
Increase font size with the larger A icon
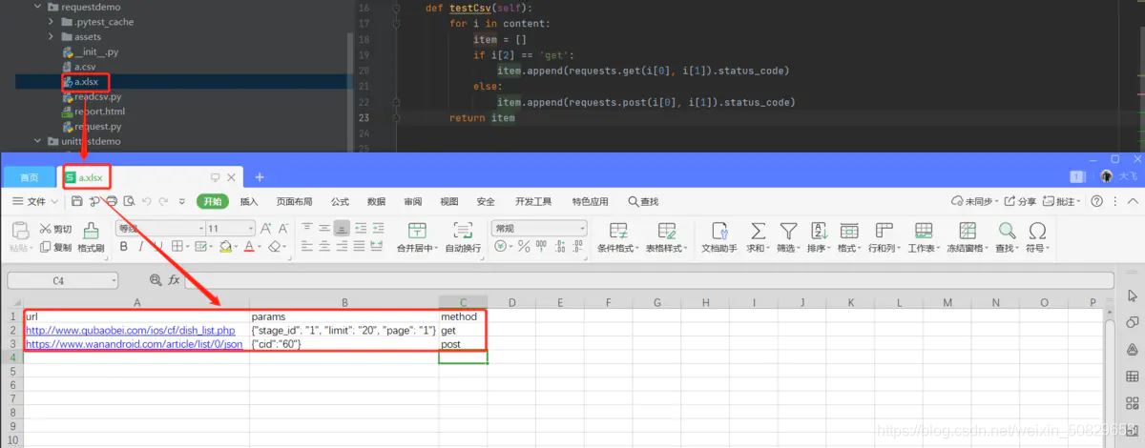[x=266, y=229]
